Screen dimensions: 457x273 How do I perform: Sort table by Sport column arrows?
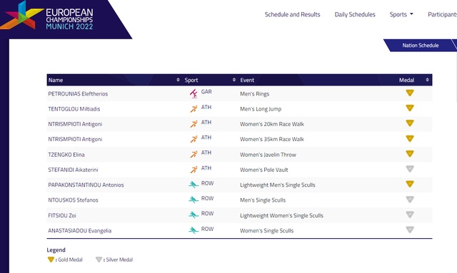234,80
